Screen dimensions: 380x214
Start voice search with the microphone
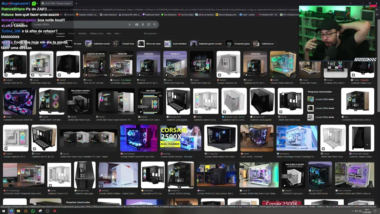click(x=143, y=25)
